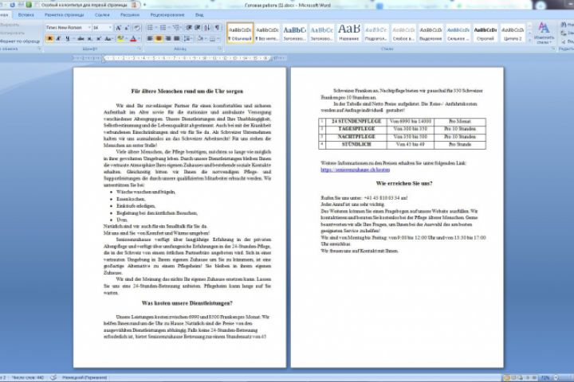Apply the Цитата 2 style
Screen dimensions: 574x382
[513, 33]
